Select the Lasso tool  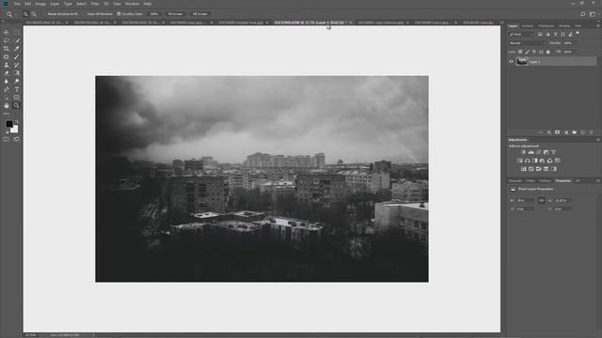[7, 40]
